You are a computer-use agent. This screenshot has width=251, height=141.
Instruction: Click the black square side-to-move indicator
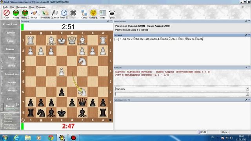[110, 120]
